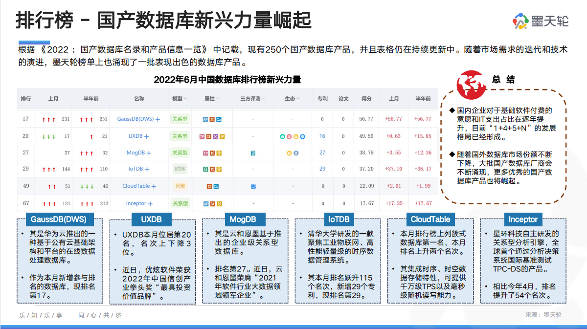Click the CloudTable card title label
The width and height of the screenshot is (587, 329).
pyautogui.click(x=430, y=219)
